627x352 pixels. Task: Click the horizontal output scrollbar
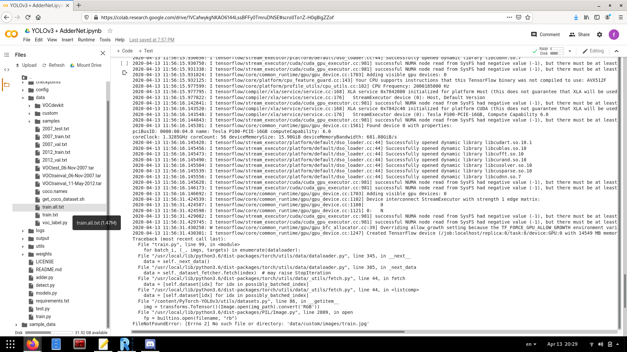[268, 332]
